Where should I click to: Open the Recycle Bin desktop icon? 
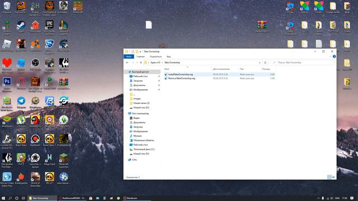click(x=7, y=7)
